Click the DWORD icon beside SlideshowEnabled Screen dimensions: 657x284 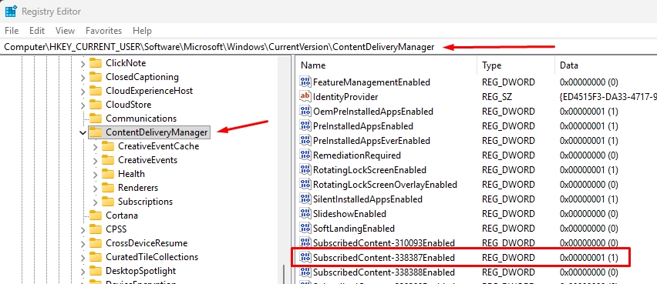coord(305,214)
